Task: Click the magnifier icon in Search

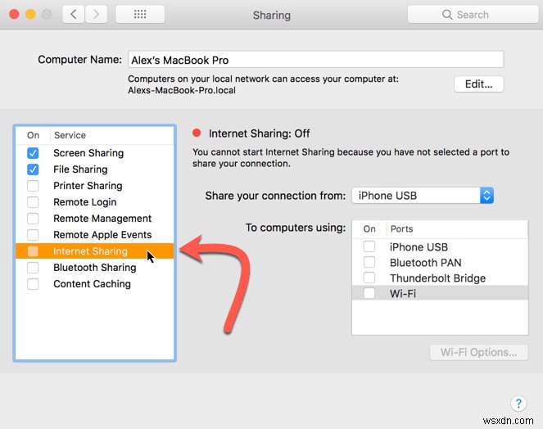Action: [x=447, y=15]
